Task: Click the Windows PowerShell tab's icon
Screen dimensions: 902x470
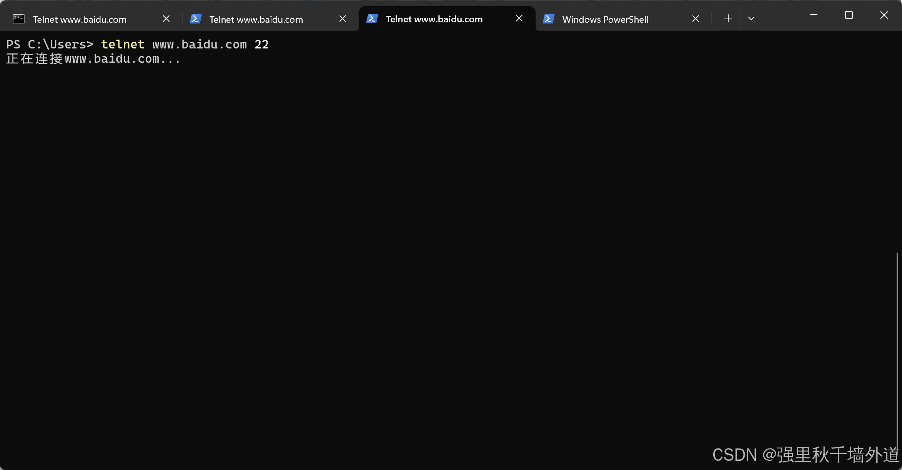Action: click(x=548, y=19)
